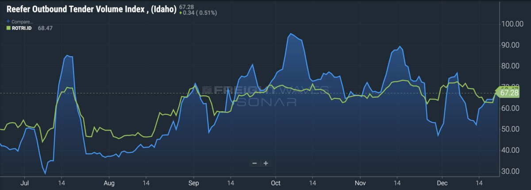Select the green 67.28 price tag marker

point(507,92)
